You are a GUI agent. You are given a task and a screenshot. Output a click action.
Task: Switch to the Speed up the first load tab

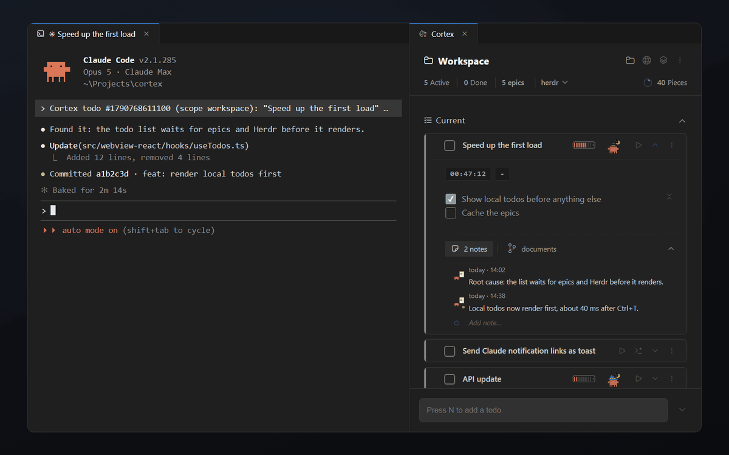pyautogui.click(x=94, y=35)
